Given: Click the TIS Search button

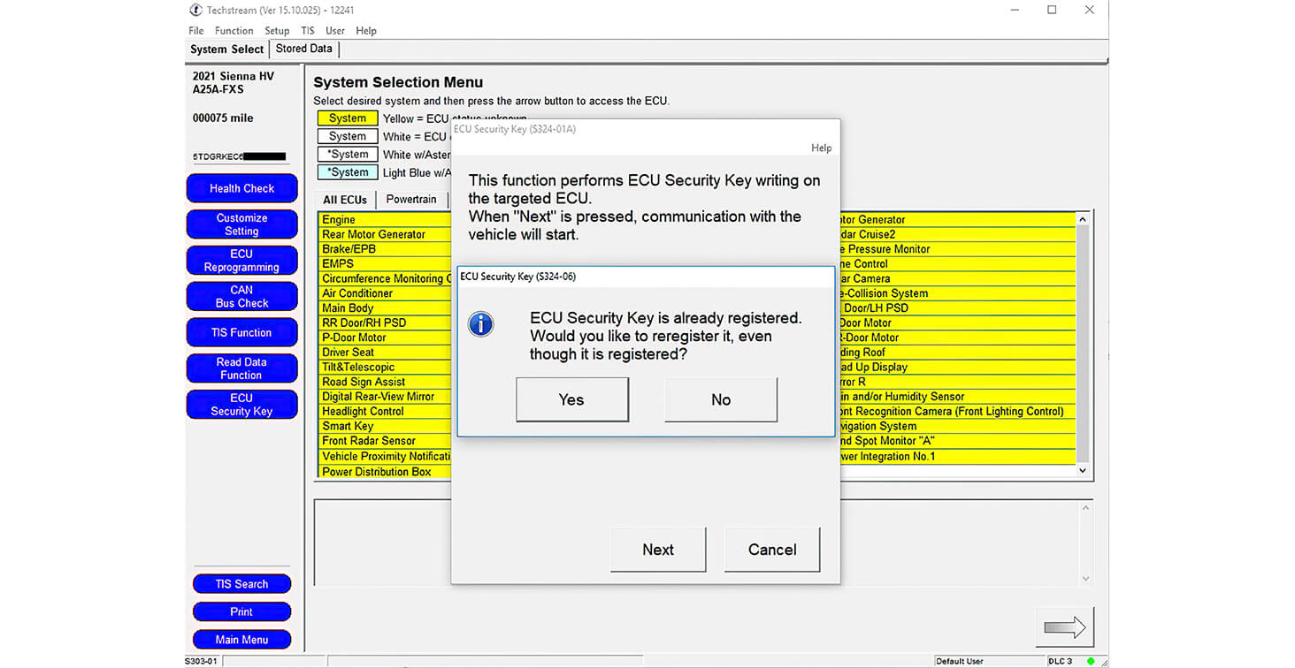Looking at the screenshot, I should 241,584.
